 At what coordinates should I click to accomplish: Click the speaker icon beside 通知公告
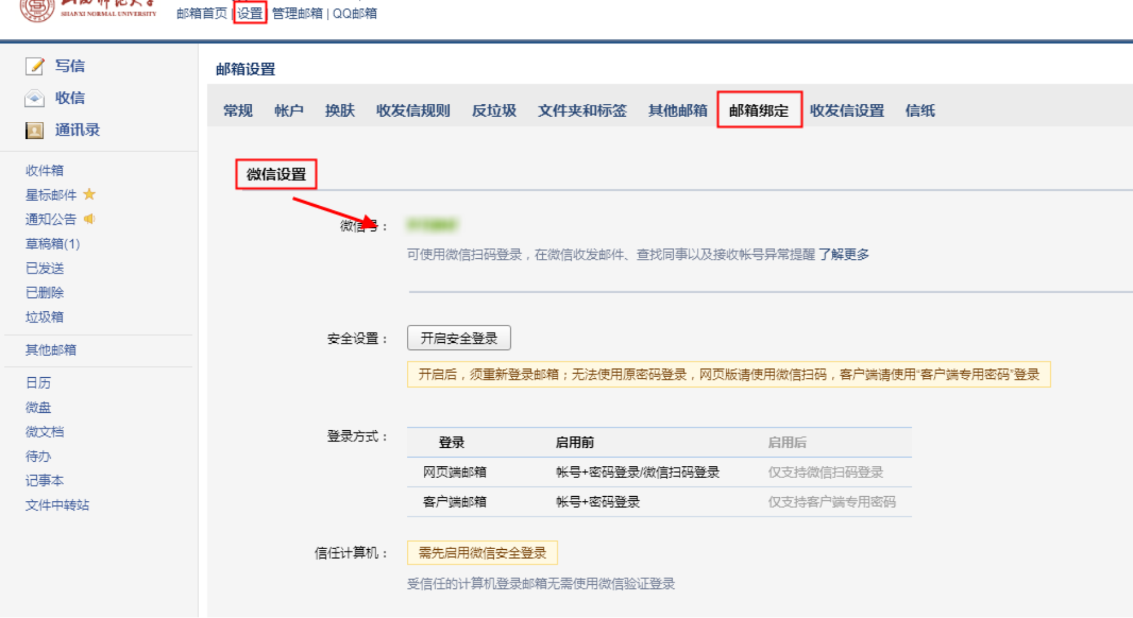tap(89, 219)
